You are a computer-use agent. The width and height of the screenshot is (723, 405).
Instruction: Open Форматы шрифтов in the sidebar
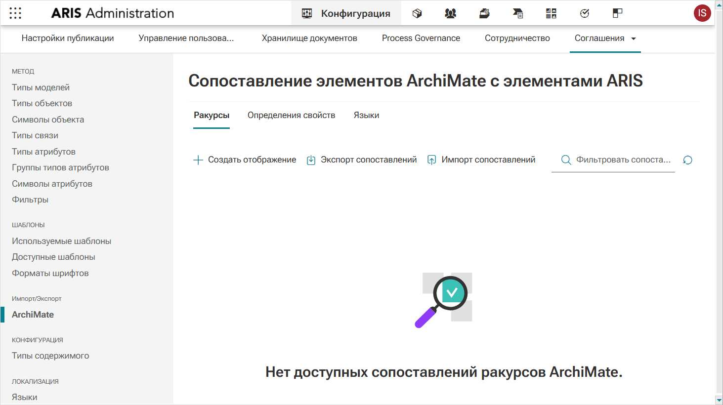[x=50, y=273]
